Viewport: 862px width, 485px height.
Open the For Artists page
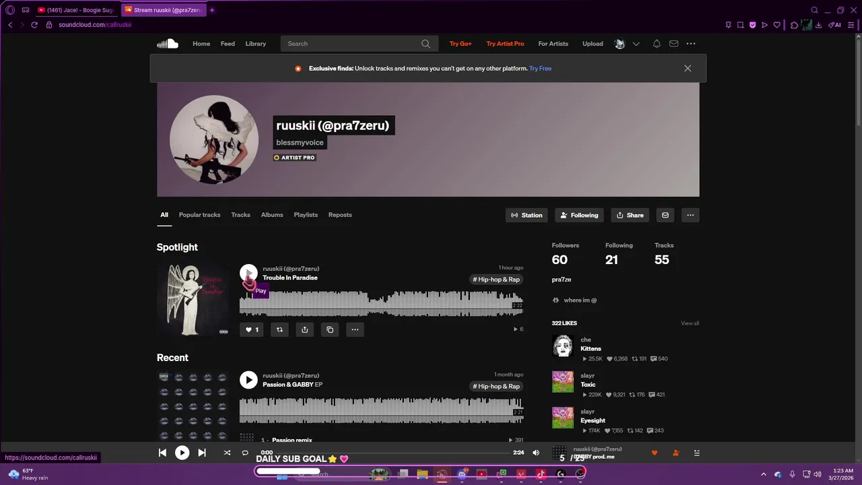(x=553, y=44)
